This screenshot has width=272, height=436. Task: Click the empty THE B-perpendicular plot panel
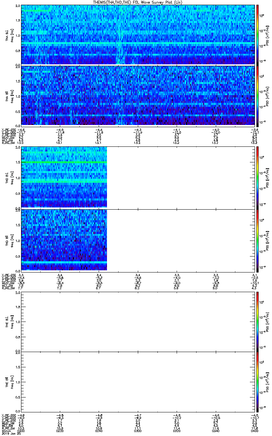click(137, 322)
